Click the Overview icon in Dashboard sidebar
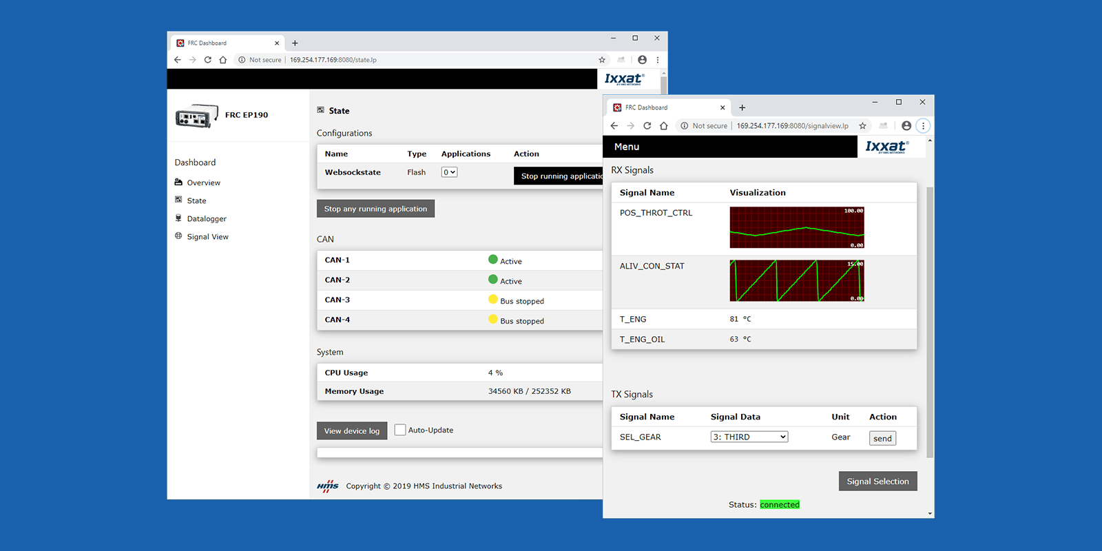The width and height of the screenshot is (1102, 551). pyautogui.click(x=178, y=183)
